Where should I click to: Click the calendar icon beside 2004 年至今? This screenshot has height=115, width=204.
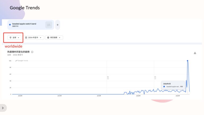[x=26, y=38]
